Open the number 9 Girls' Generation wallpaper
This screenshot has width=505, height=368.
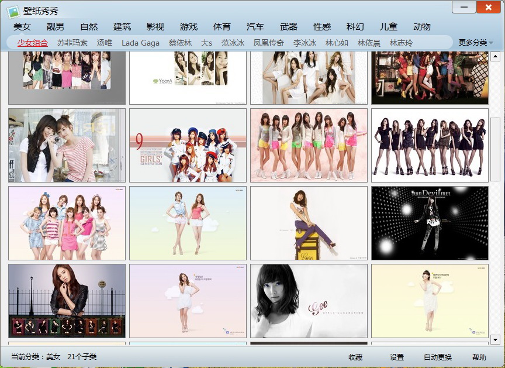tap(188, 145)
